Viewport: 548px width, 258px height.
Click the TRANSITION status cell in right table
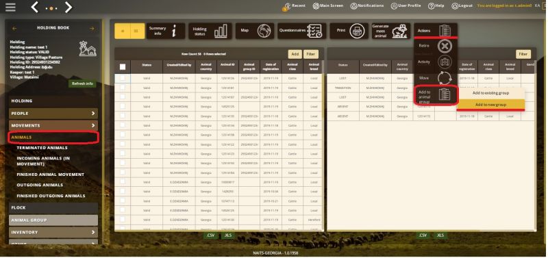(x=342, y=88)
